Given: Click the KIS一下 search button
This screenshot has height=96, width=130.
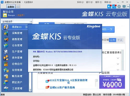Looking at the screenshot, I should pyautogui.click(x=108, y=29).
